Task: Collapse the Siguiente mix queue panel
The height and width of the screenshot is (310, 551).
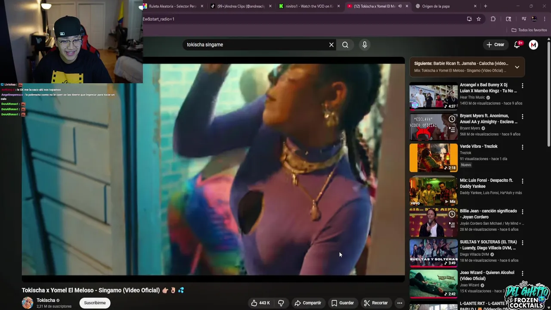Action: [517, 67]
